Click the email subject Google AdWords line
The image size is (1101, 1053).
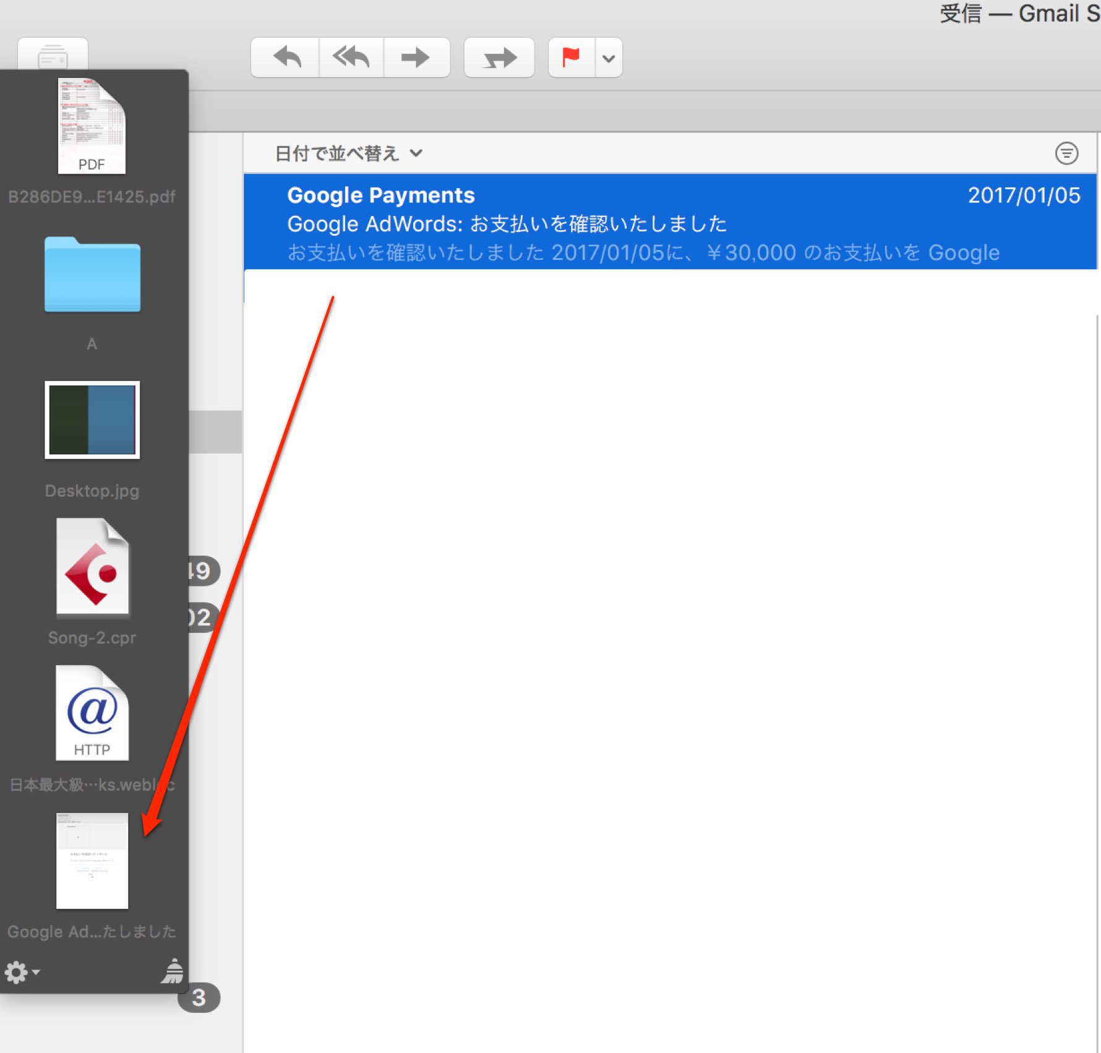(x=507, y=224)
